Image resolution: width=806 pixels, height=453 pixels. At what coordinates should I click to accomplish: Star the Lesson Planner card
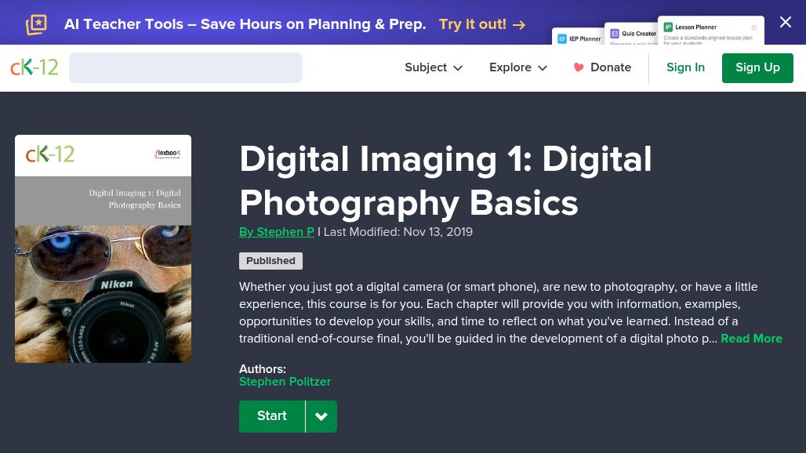[x=754, y=27]
